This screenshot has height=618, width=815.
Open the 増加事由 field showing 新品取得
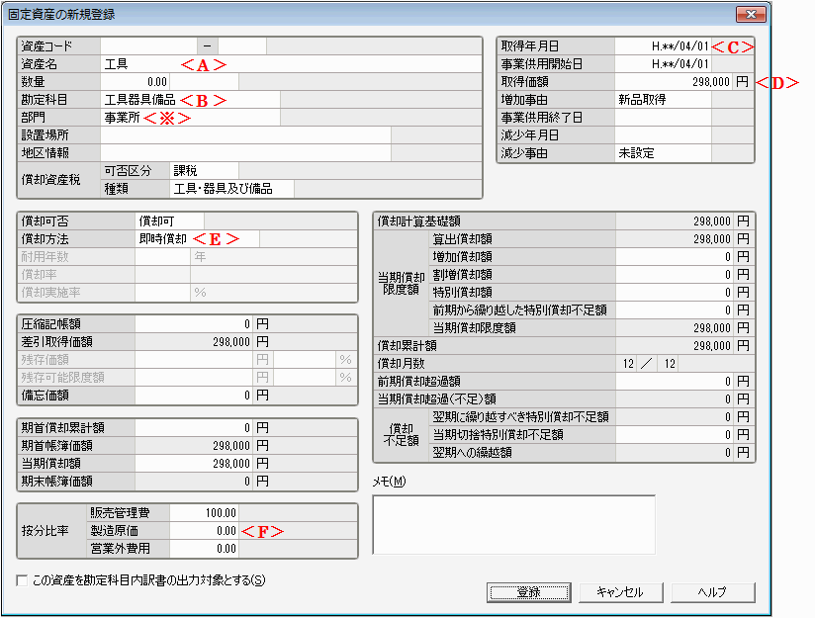pyautogui.click(x=661, y=100)
